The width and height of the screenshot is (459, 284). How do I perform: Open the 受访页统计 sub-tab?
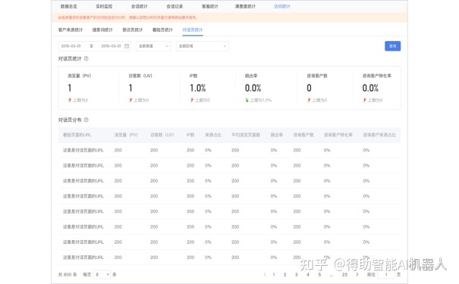(133, 30)
